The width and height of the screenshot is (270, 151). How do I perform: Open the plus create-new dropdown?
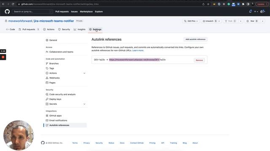point(256,12)
